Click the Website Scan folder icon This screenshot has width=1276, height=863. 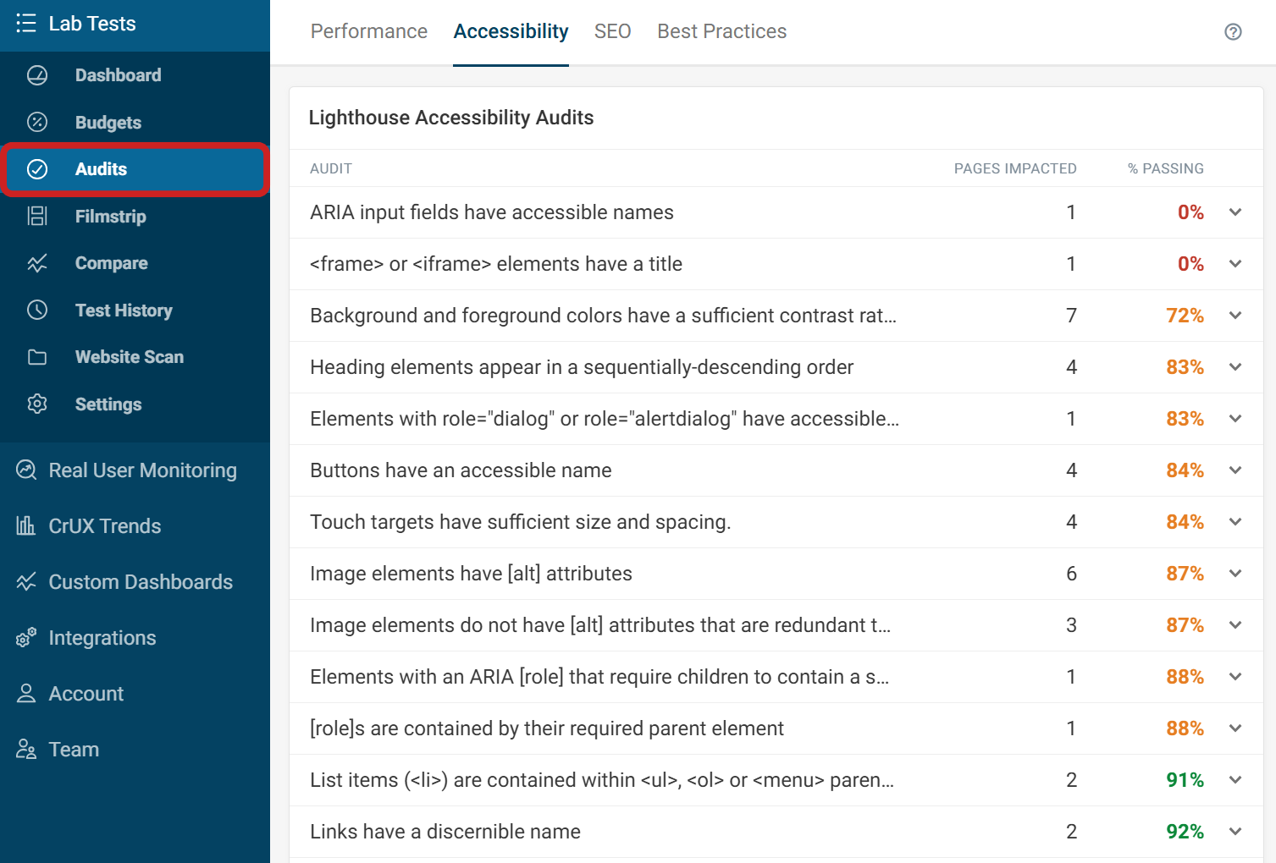(x=37, y=357)
